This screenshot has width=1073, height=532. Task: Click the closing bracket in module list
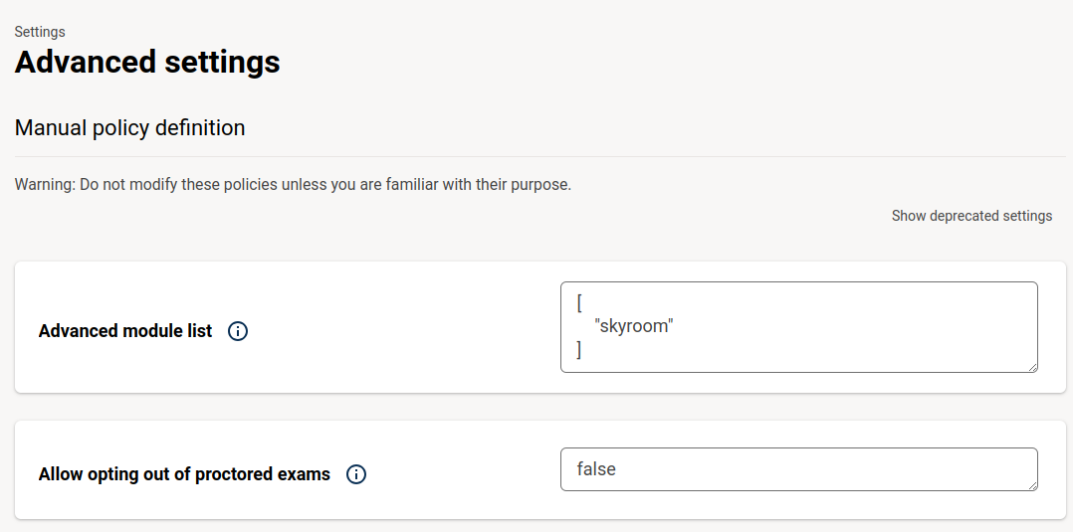(579, 349)
